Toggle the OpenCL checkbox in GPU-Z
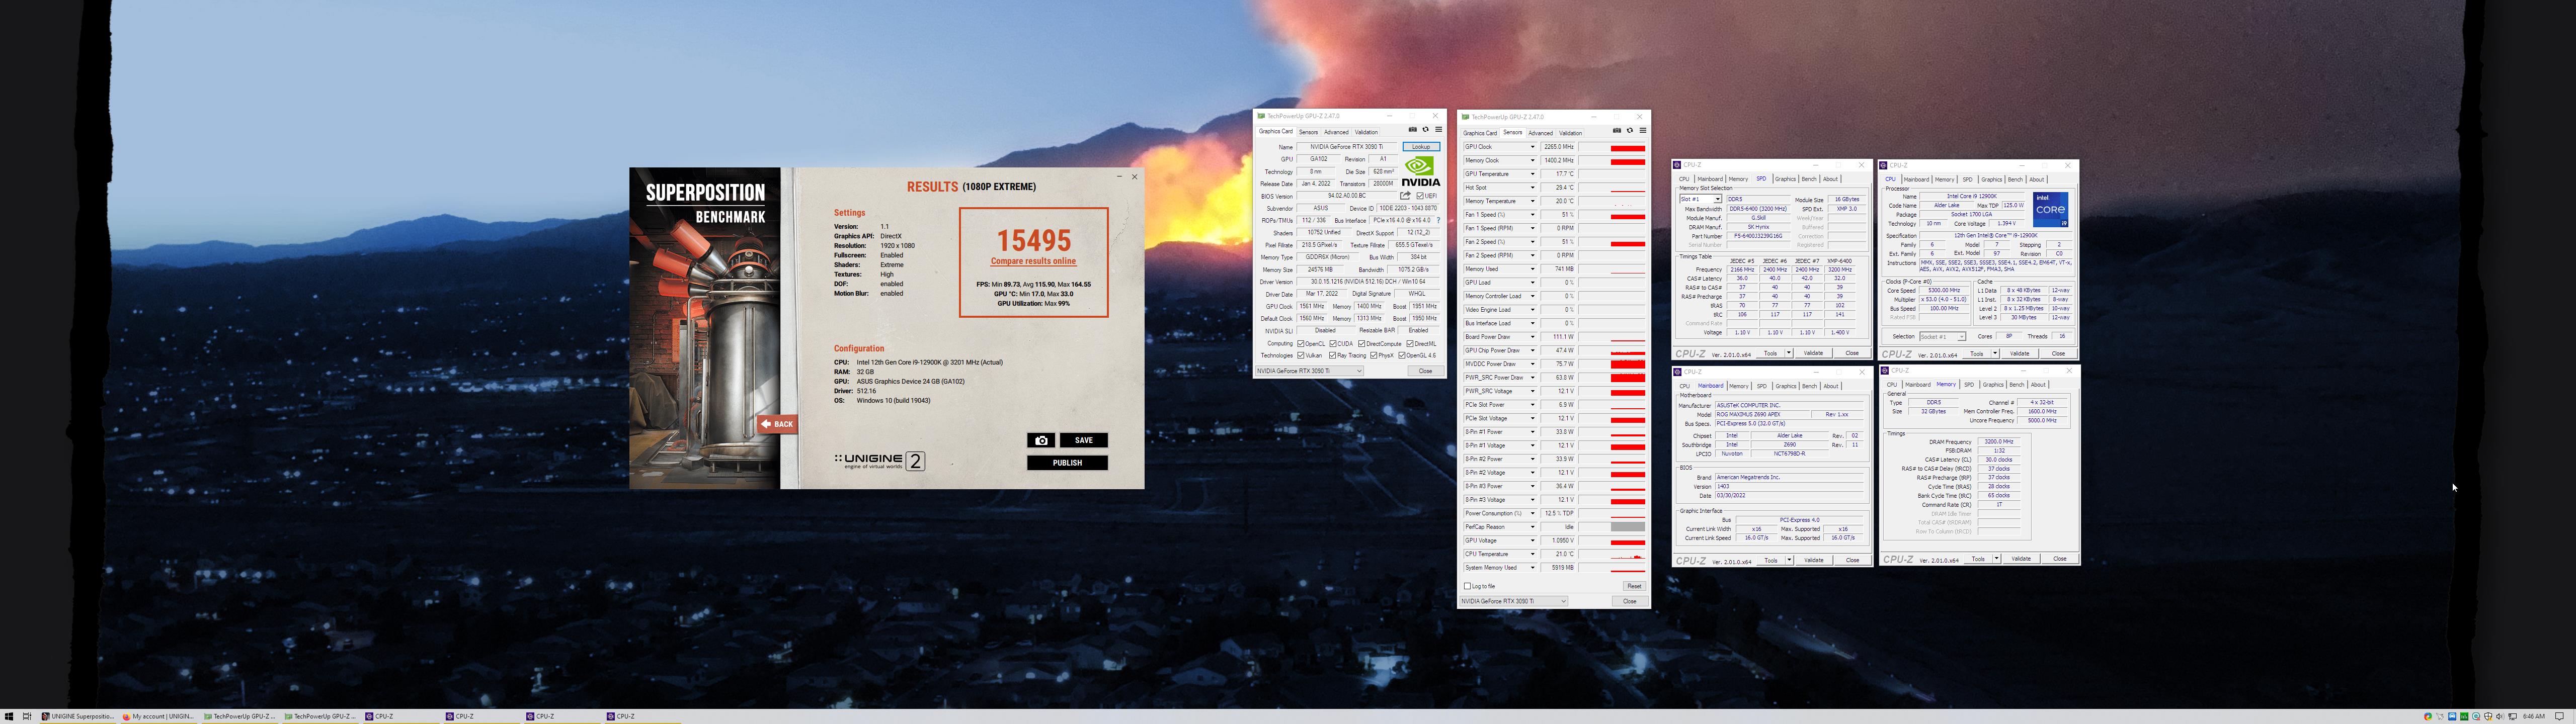The height and width of the screenshot is (724, 2576). (1300, 344)
